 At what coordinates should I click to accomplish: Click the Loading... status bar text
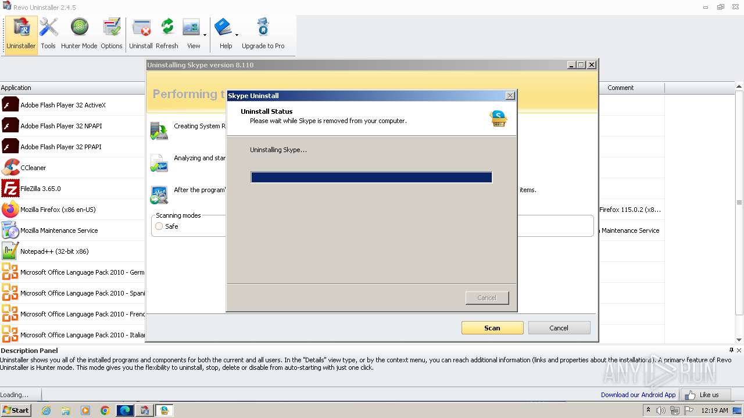pyautogui.click(x=14, y=395)
